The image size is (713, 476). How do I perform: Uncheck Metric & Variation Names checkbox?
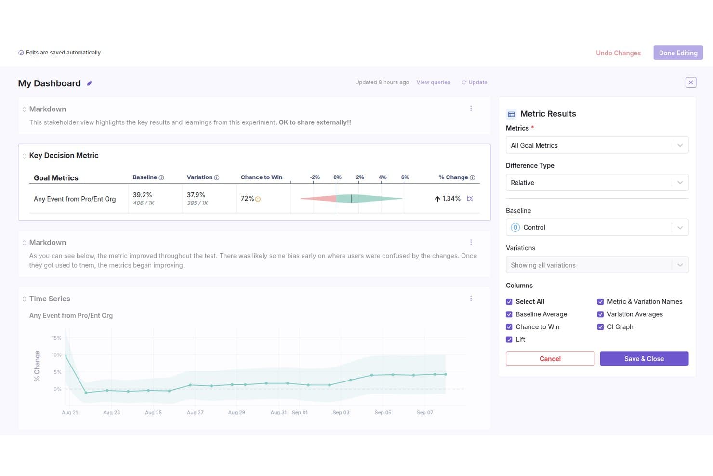pyautogui.click(x=600, y=302)
